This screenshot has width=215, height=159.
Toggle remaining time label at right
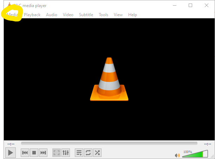pos(208,144)
